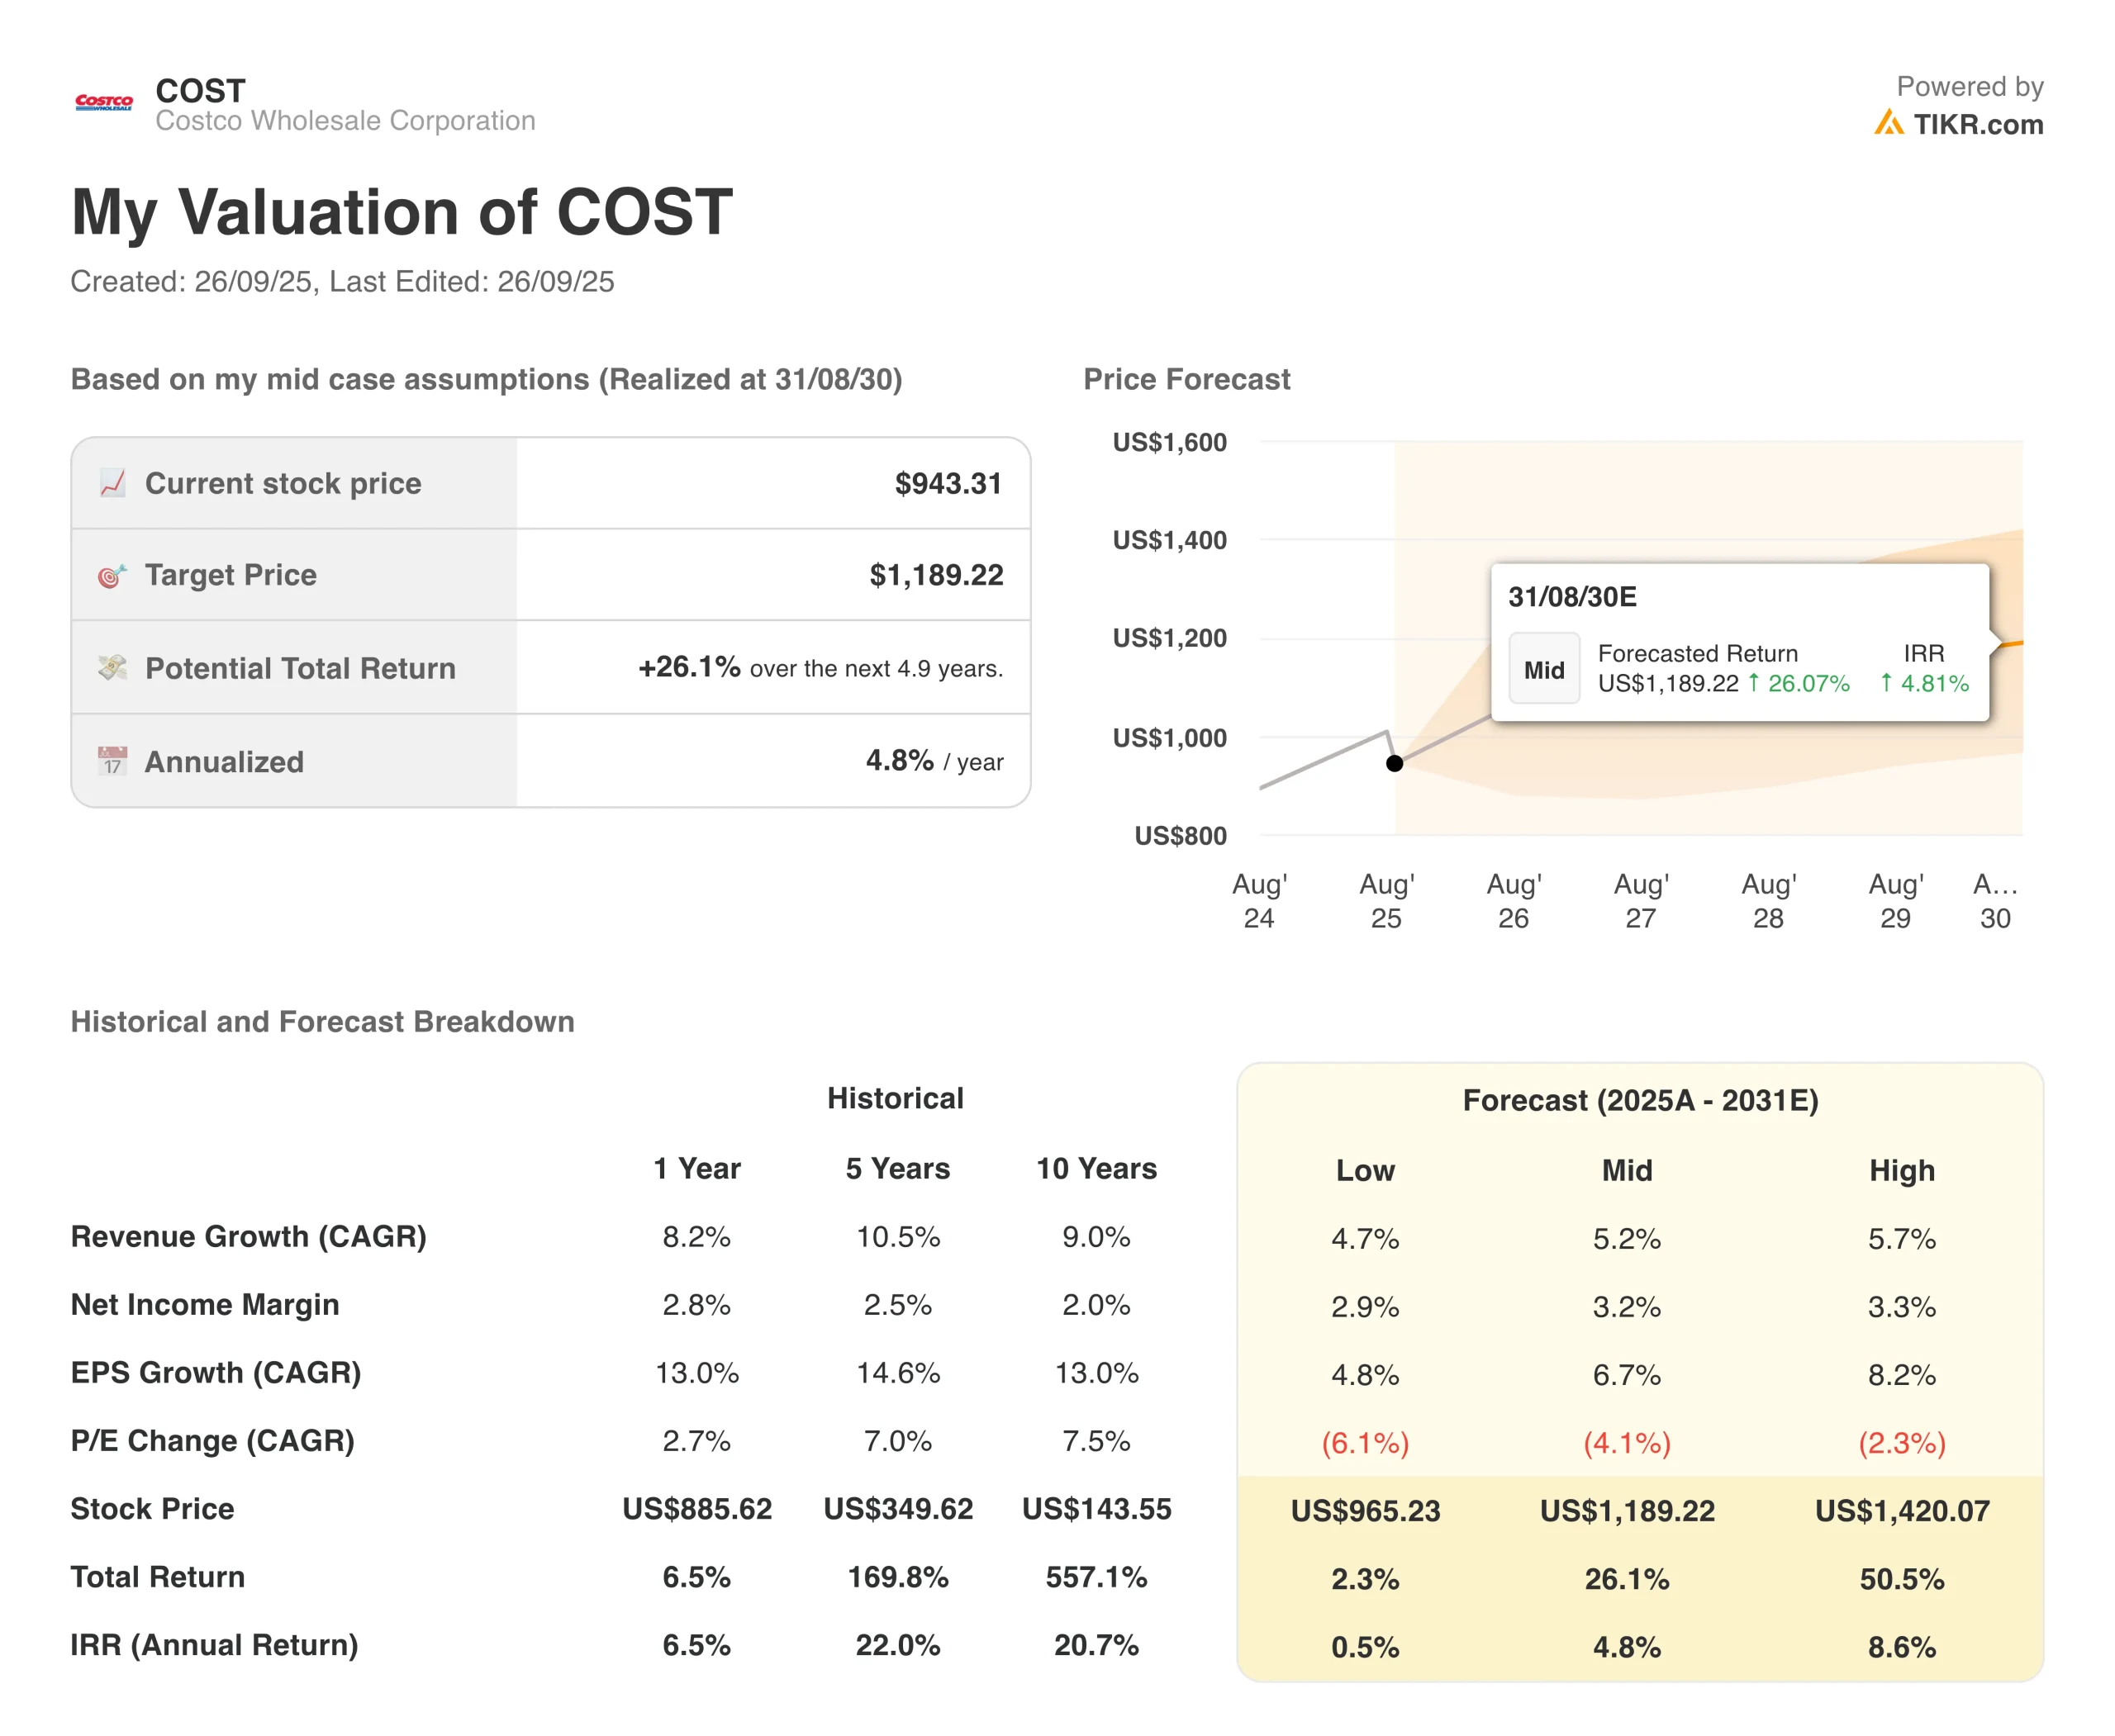Select the High forecast column header
2115x1736 pixels.
[x=1901, y=1170]
